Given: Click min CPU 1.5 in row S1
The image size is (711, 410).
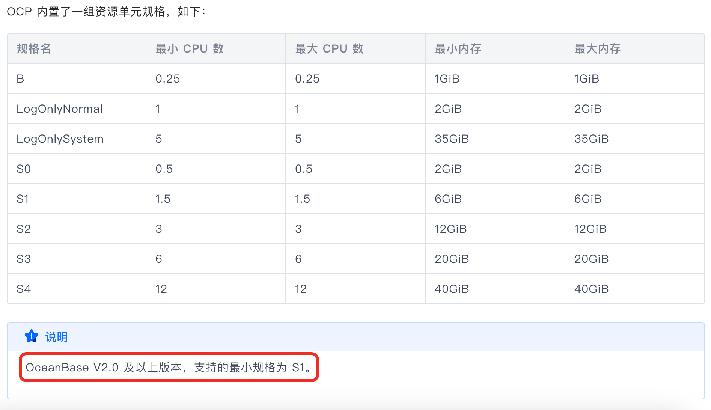Looking at the screenshot, I should (163, 199).
